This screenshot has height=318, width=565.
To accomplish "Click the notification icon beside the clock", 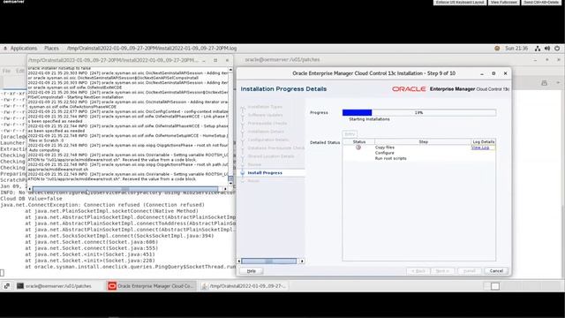I will coord(497,49).
